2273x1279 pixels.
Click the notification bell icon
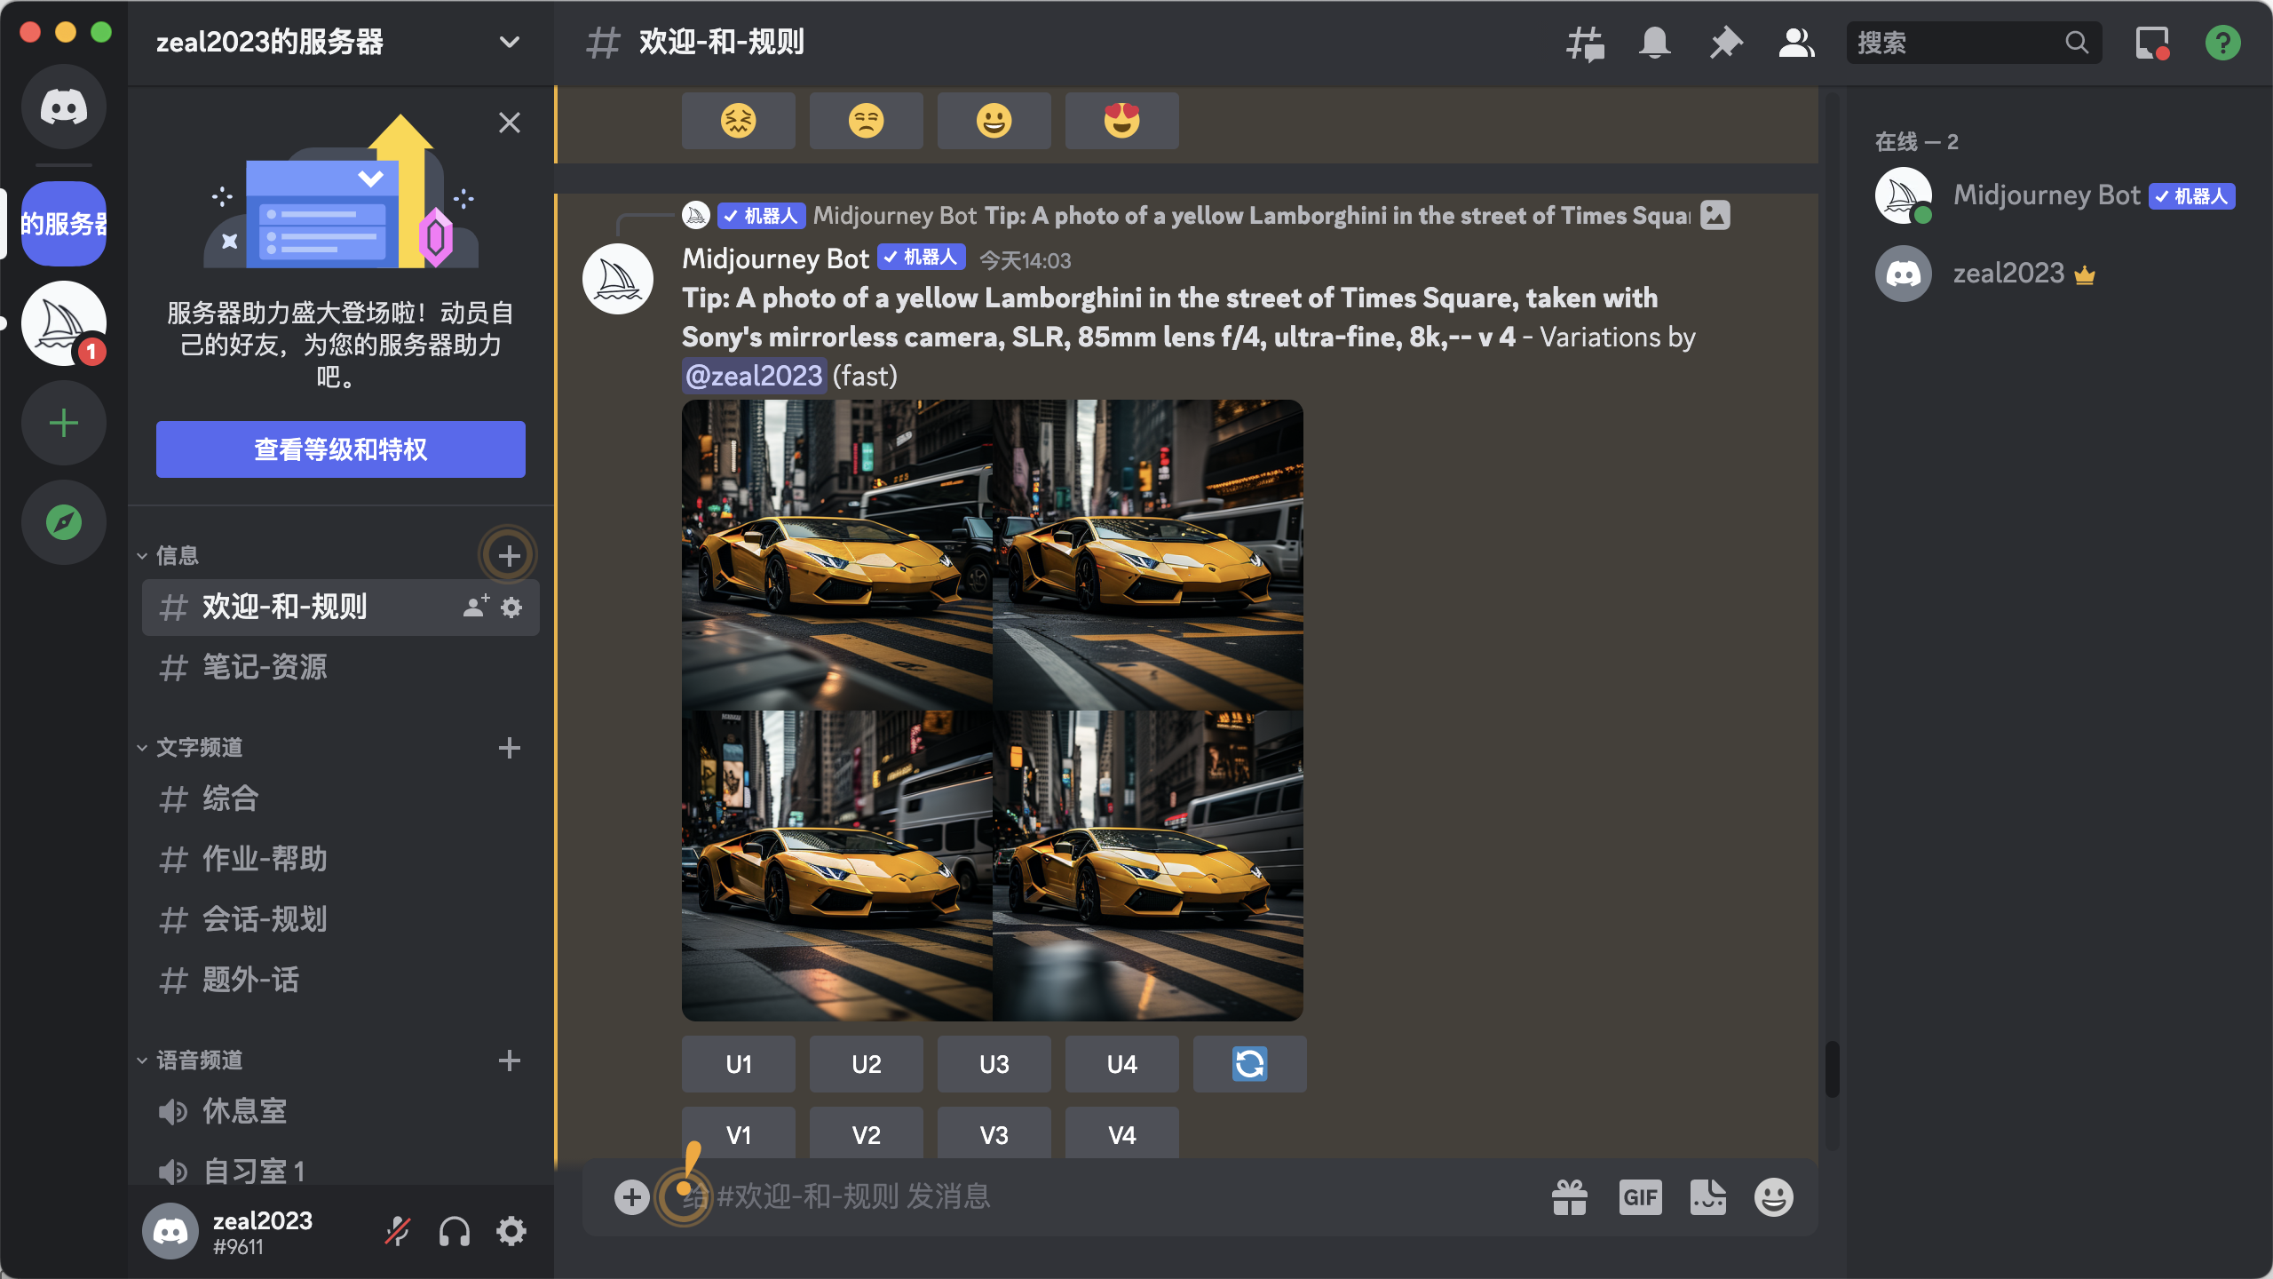click(x=1655, y=43)
